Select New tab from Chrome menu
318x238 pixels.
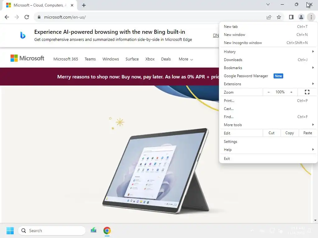(x=268, y=27)
